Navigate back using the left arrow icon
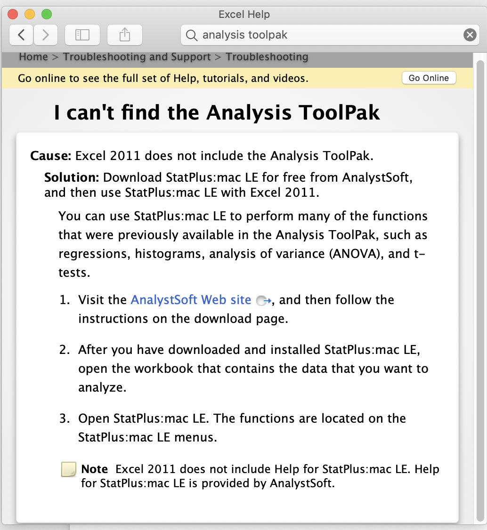This screenshot has height=530, width=487. coord(21,35)
